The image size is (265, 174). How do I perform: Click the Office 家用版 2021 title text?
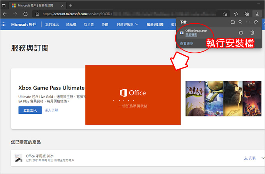[x=40, y=156]
